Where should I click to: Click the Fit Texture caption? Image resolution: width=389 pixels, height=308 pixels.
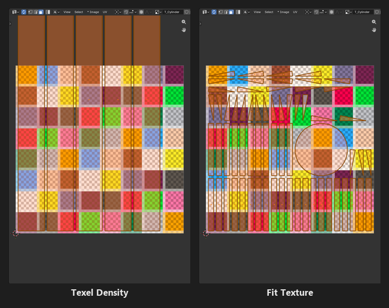click(x=290, y=293)
